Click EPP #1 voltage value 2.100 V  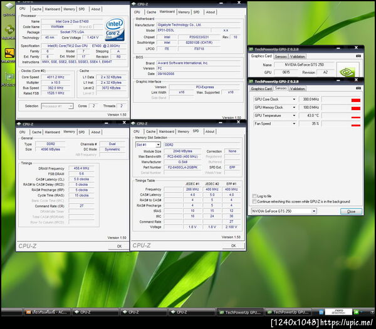pos(231,227)
